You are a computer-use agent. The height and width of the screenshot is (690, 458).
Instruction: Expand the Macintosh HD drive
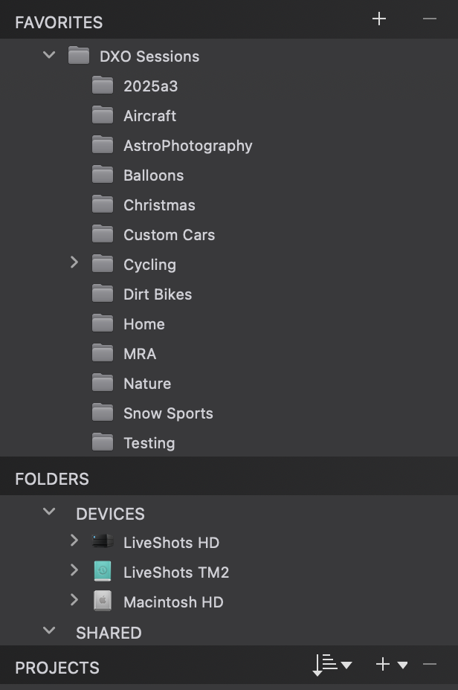point(74,600)
